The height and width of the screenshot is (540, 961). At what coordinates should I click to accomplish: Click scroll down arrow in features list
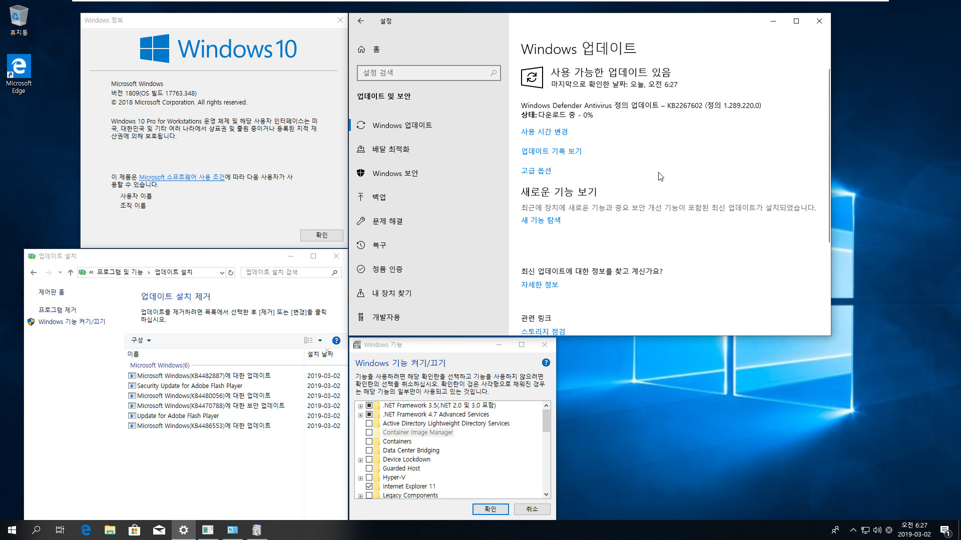click(x=546, y=494)
